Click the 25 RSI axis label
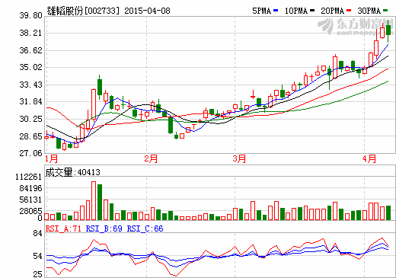 point(37,274)
